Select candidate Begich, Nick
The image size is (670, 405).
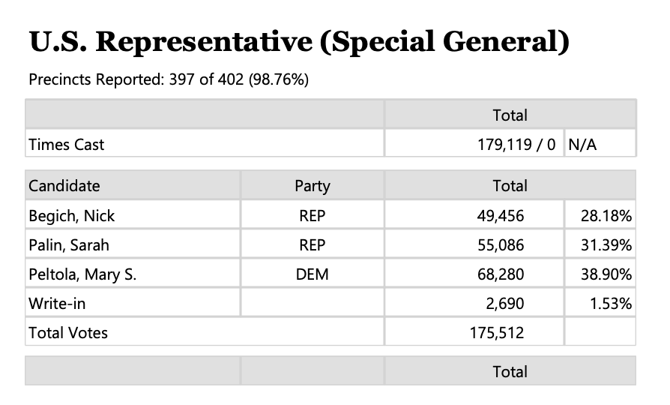tap(72, 216)
